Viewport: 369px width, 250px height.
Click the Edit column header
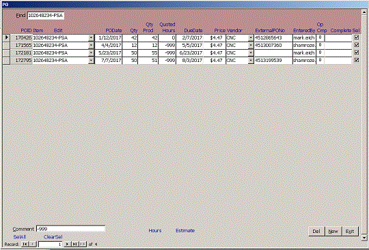(58, 31)
